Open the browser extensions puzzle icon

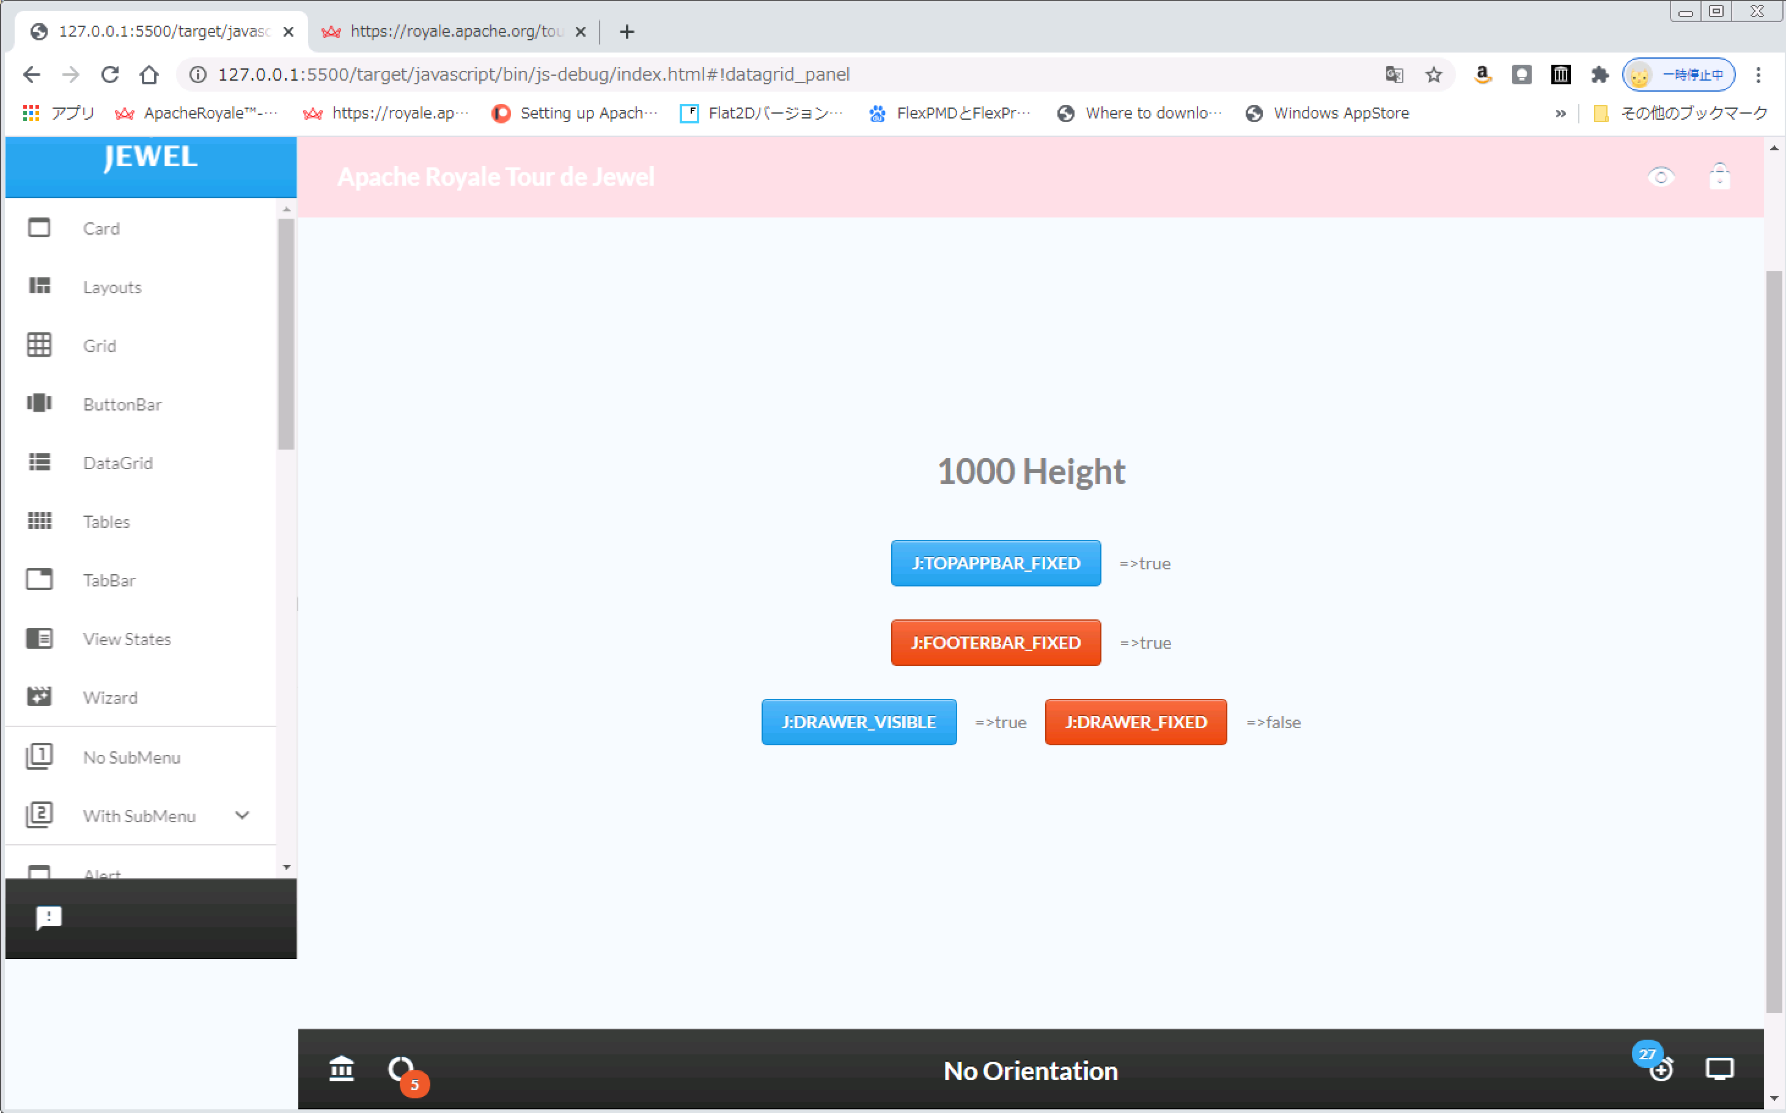point(1599,75)
